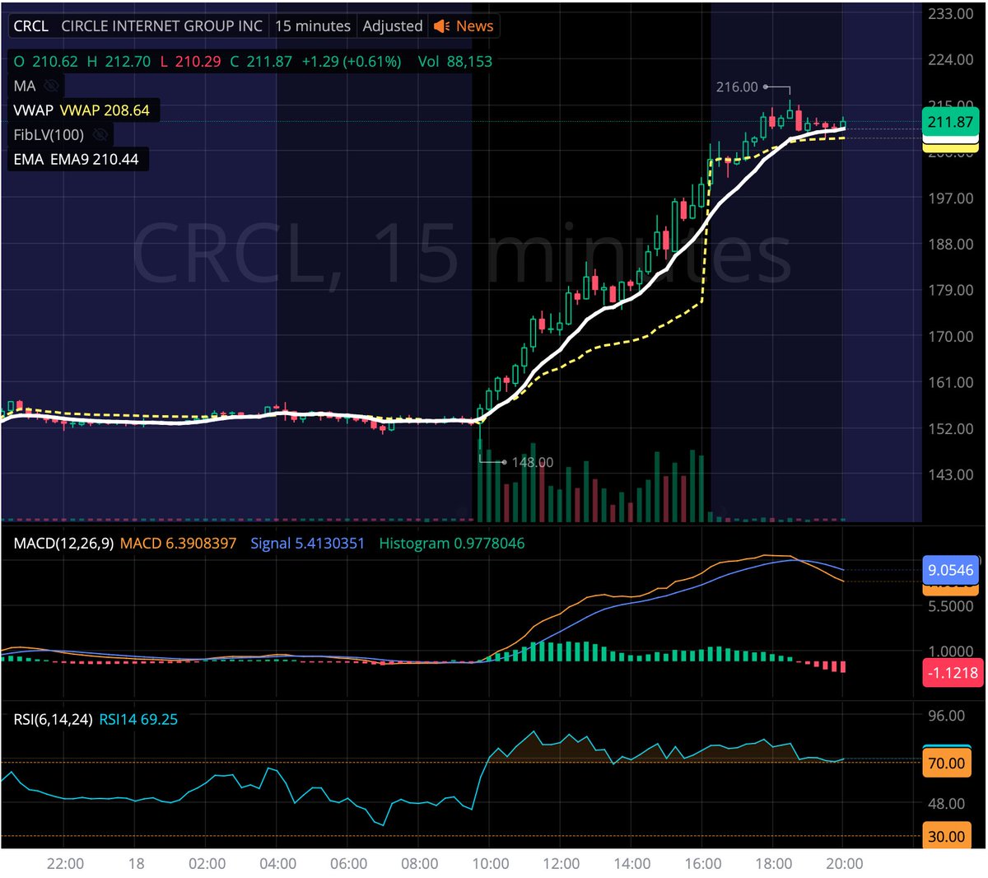This screenshot has height=878, width=988.
Task: Click the 08:00 time axis label
Action: 419,864
